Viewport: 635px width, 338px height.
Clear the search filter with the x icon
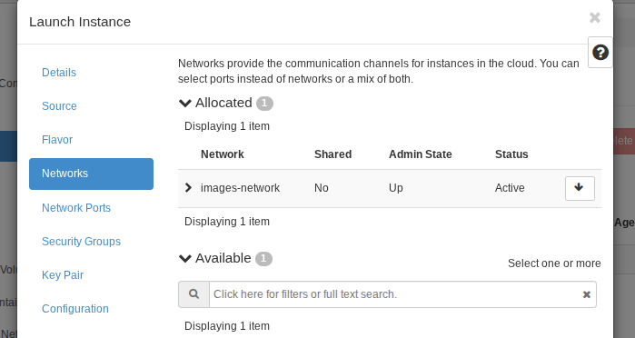[586, 294]
